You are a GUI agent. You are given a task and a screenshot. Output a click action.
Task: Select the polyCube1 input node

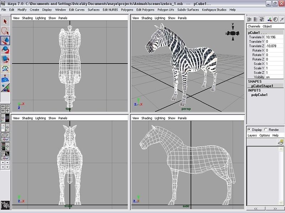point(259,95)
